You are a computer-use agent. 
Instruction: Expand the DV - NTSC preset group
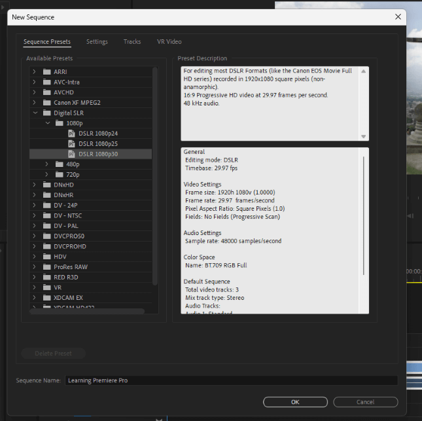[35, 215]
